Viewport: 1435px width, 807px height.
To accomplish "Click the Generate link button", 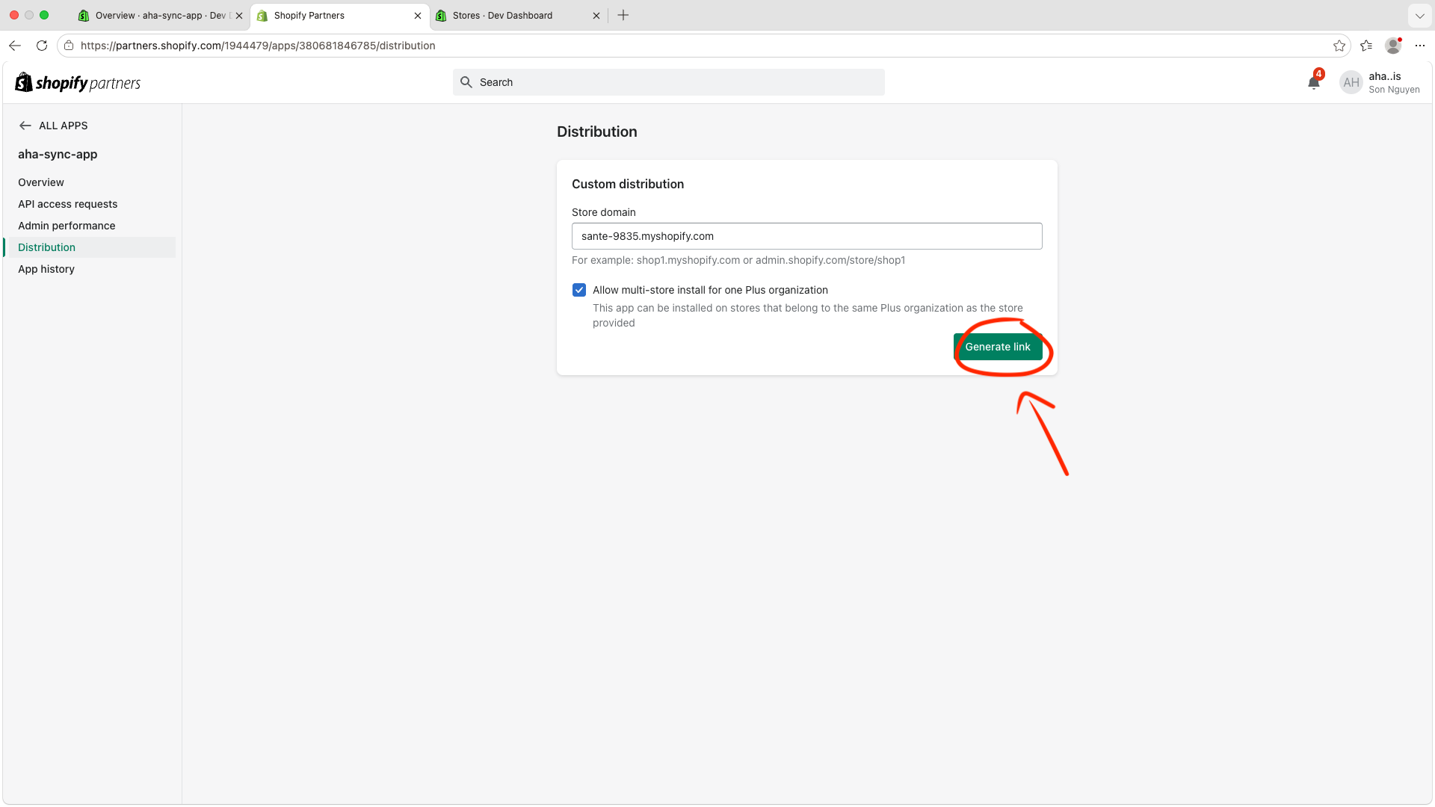I will click(x=997, y=347).
